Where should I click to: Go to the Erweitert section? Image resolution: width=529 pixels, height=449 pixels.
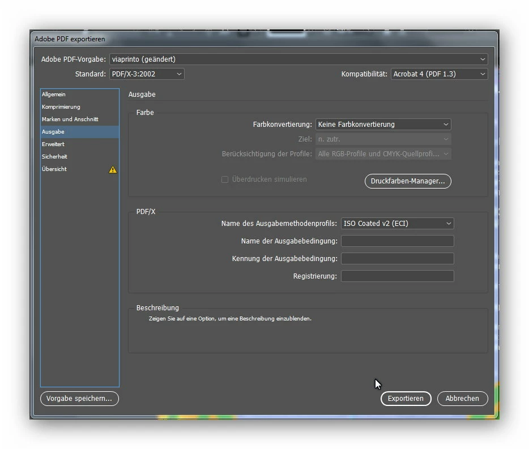(x=80, y=144)
